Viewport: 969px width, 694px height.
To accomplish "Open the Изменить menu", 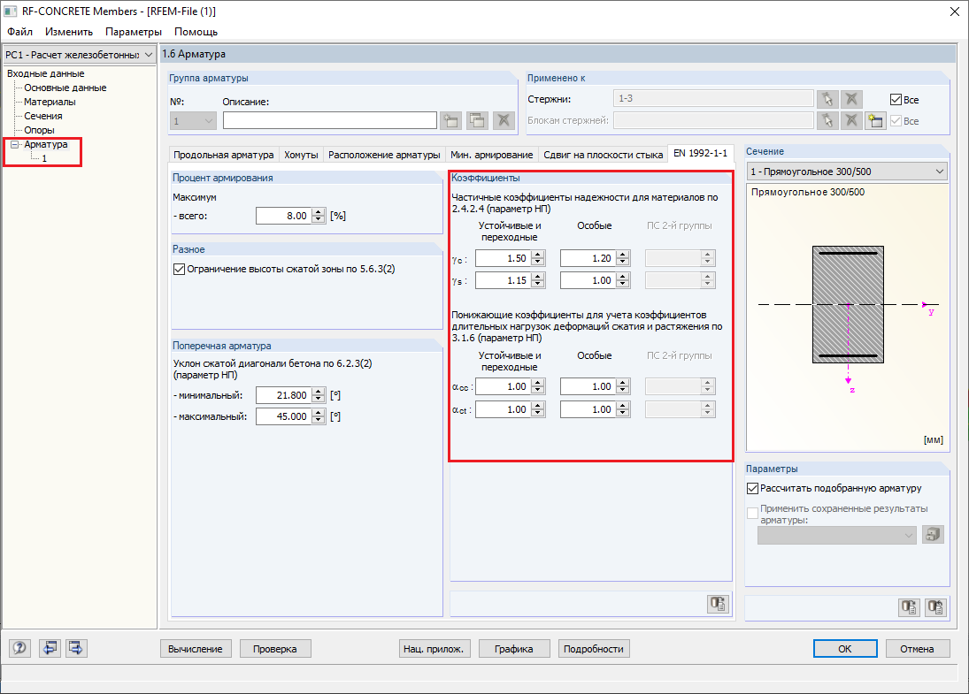I will point(69,32).
